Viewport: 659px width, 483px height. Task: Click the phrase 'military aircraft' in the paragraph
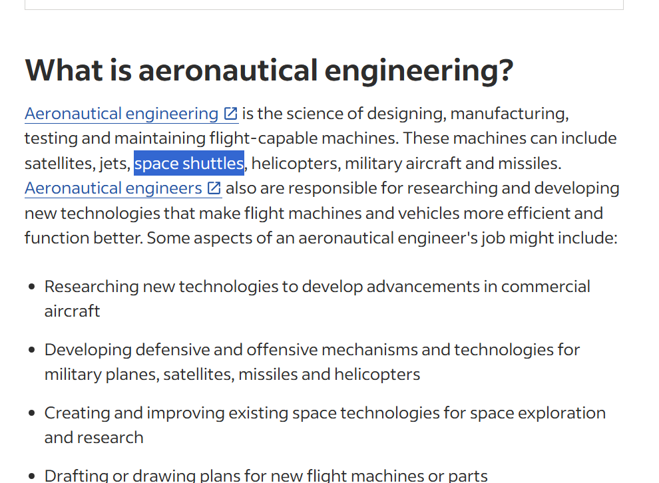(403, 164)
